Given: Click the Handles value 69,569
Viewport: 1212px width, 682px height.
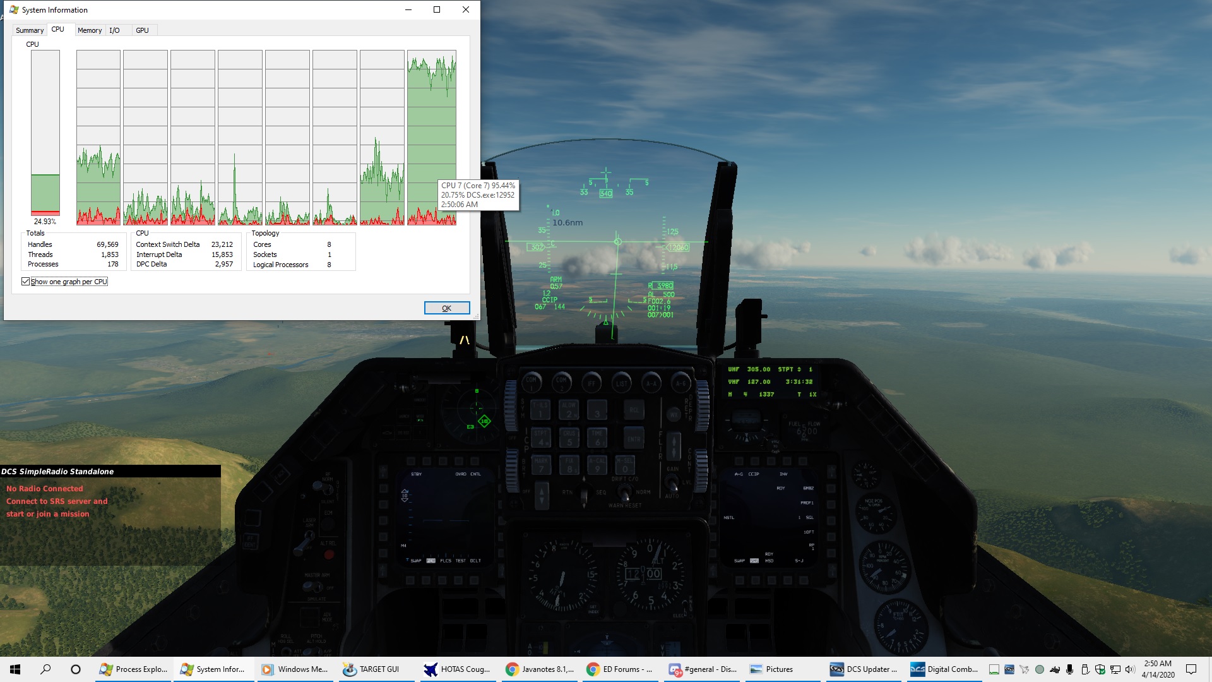Looking at the screenshot, I should point(107,244).
